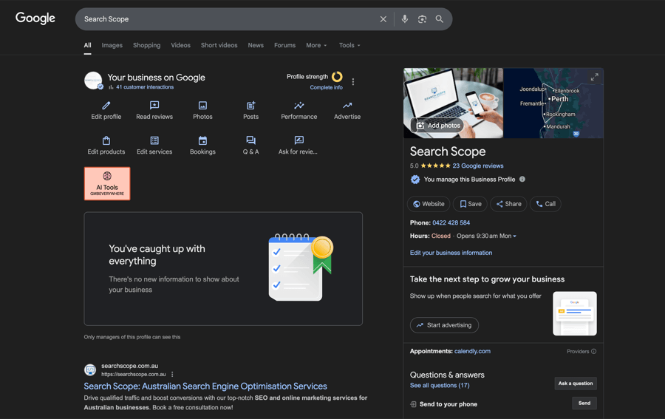Click the business logo avatar
The image size is (665, 419).
[x=93, y=81]
